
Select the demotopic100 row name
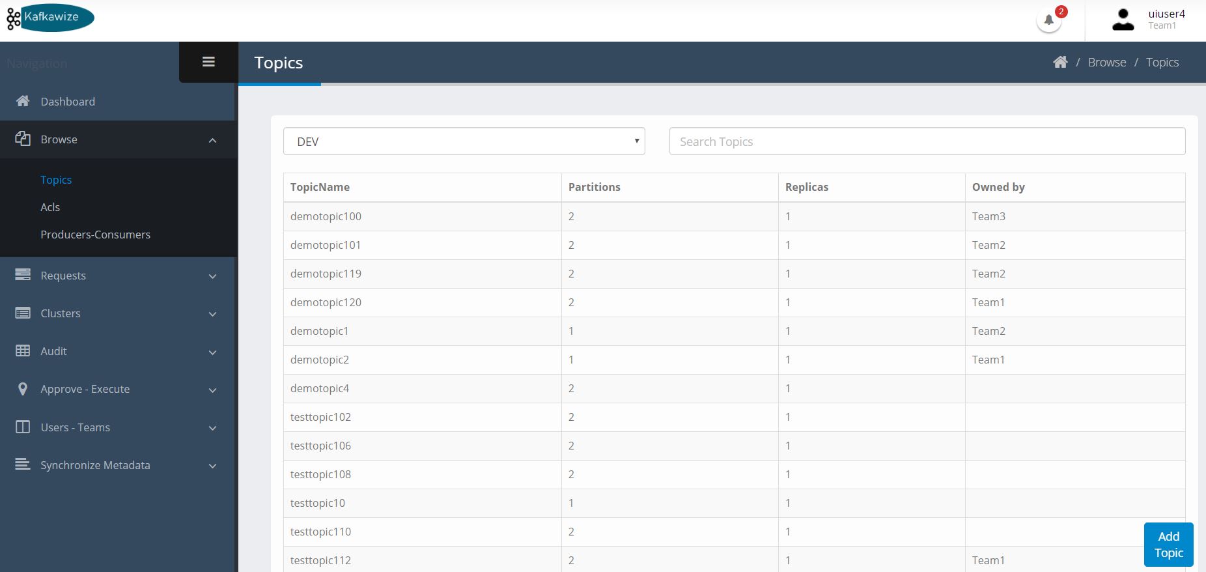click(x=326, y=216)
